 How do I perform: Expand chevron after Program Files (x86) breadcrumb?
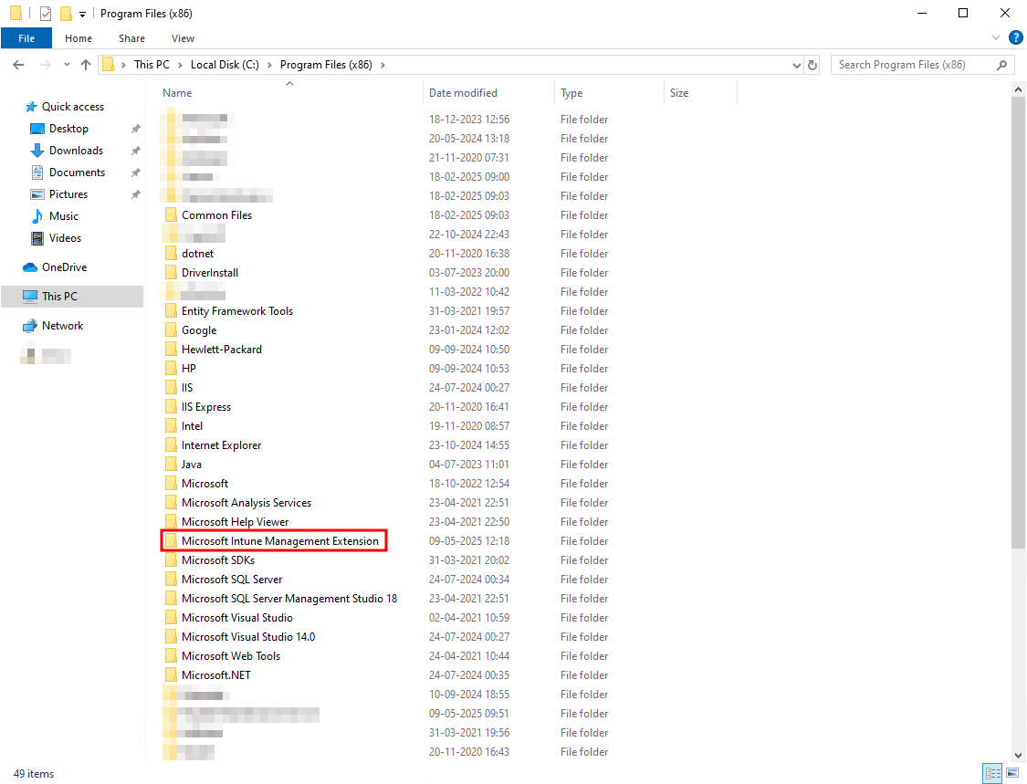383,65
